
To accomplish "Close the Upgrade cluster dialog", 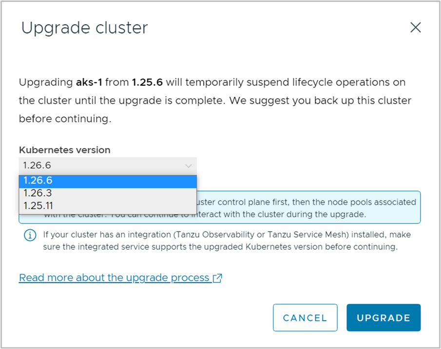I will pyautogui.click(x=415, y=28).
